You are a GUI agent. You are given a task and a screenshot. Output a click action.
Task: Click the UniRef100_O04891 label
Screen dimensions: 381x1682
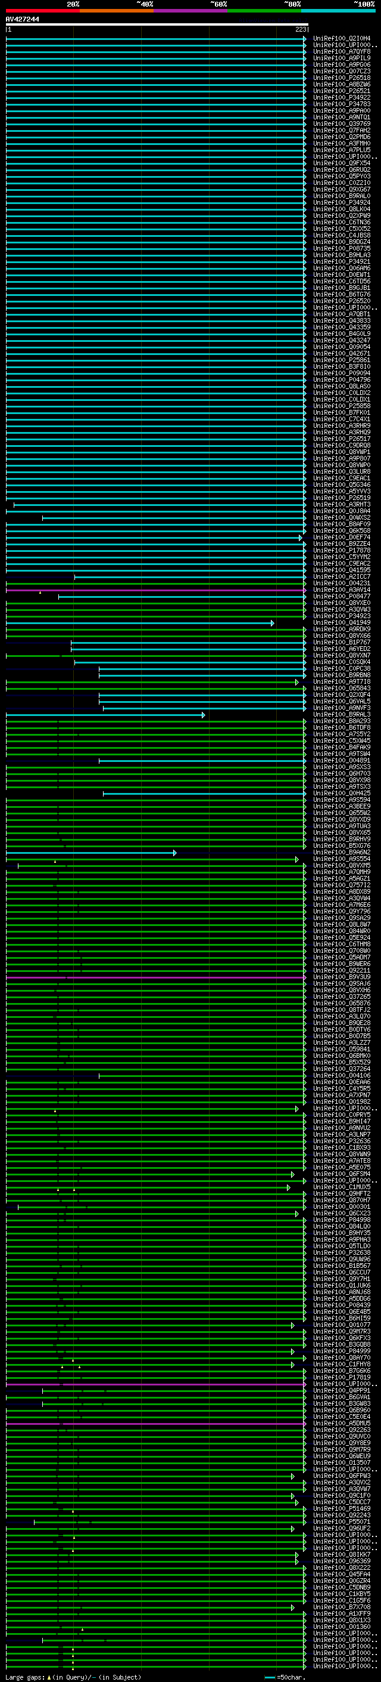[341, 761]
